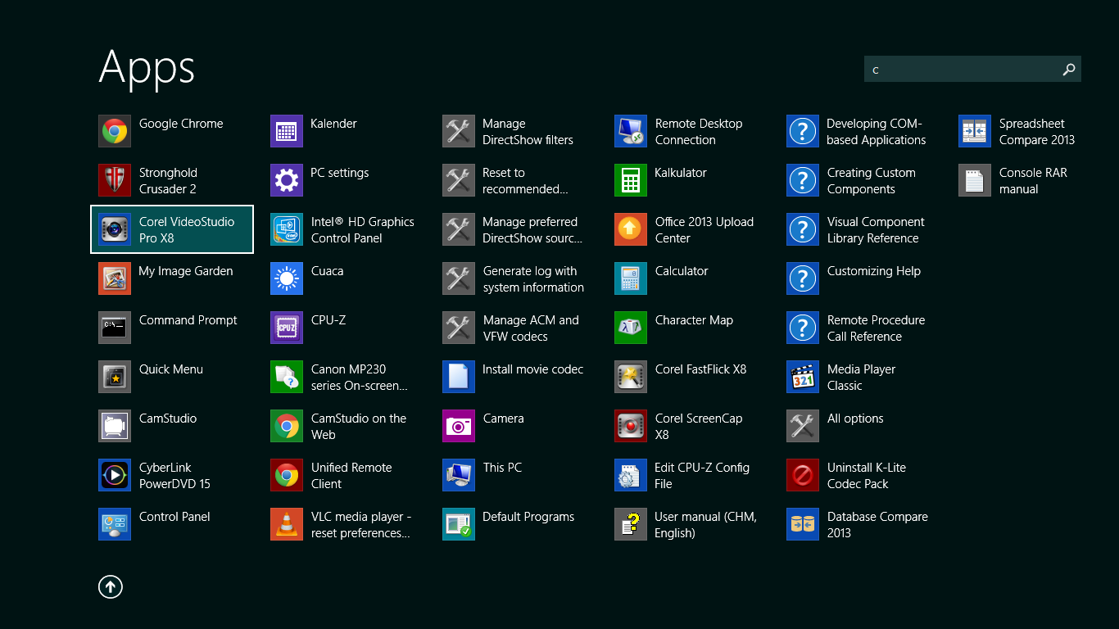This screenshot has height=629, width=1119.
Task: Open the Cuaca weather icon
Action: pyautogui.click(x=287, y=278)
